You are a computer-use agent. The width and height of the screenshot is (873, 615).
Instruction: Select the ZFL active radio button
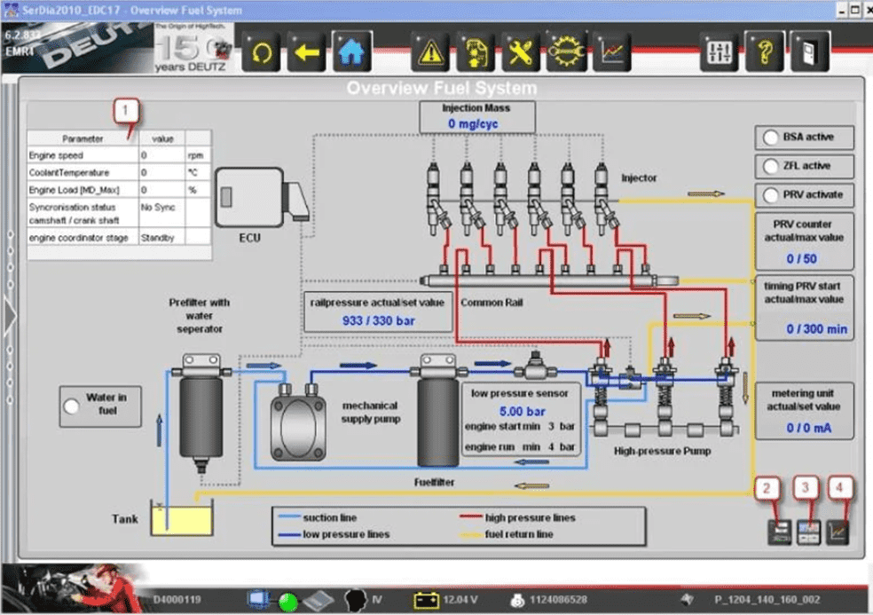771,166
